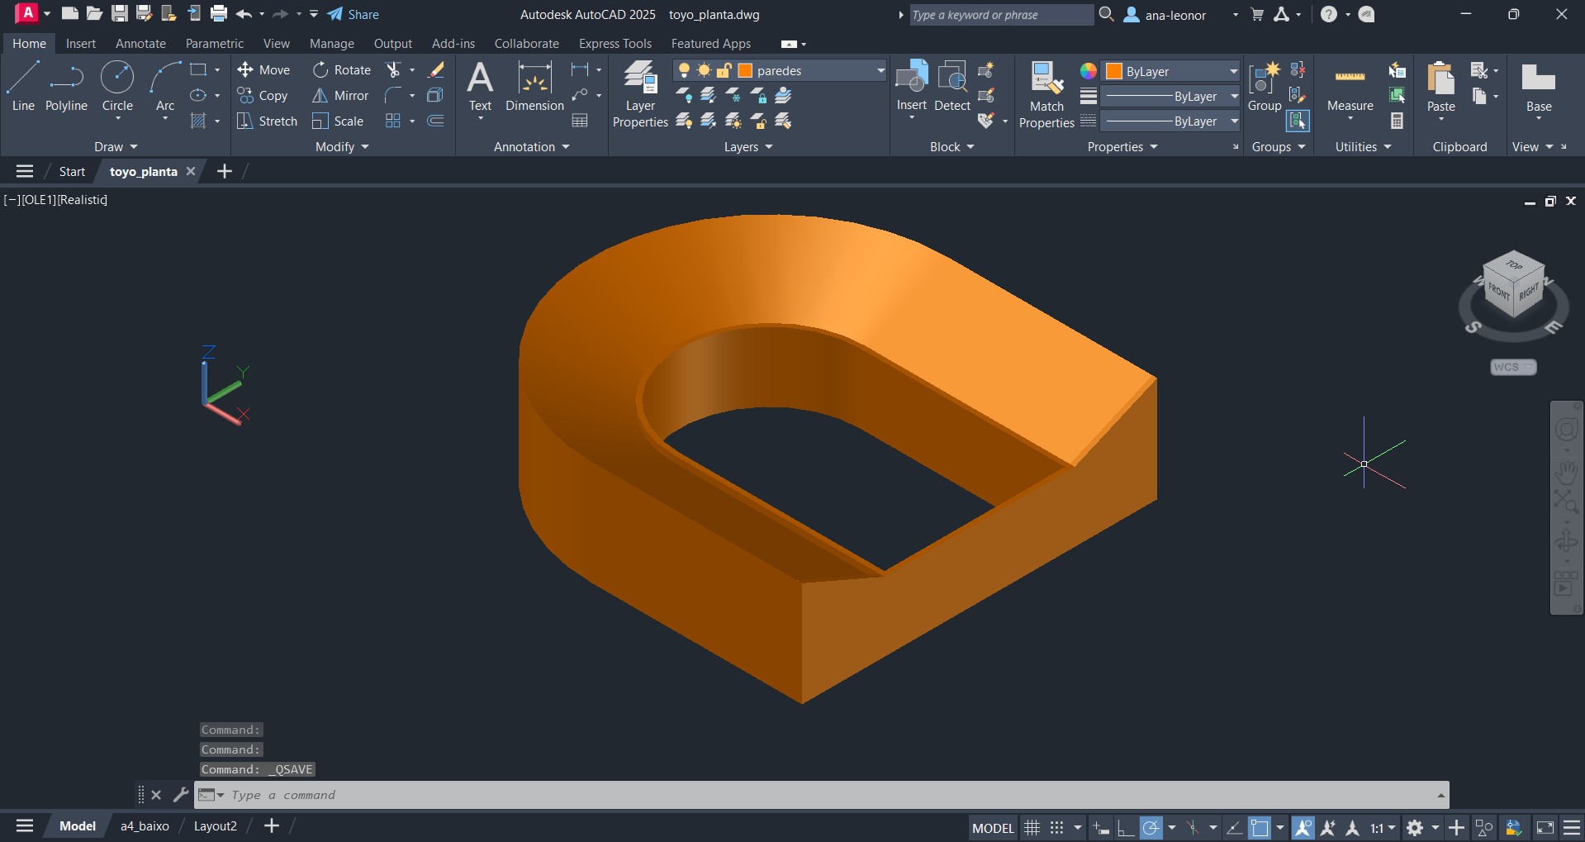Click the command line input field
This screenshot has height=842, width=1585.
point(822,795)
